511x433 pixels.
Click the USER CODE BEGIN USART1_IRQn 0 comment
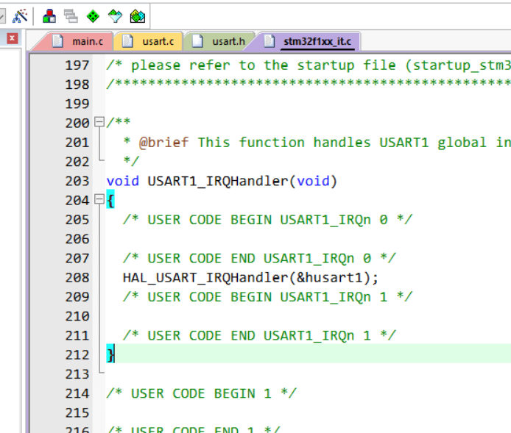point(267,220)
